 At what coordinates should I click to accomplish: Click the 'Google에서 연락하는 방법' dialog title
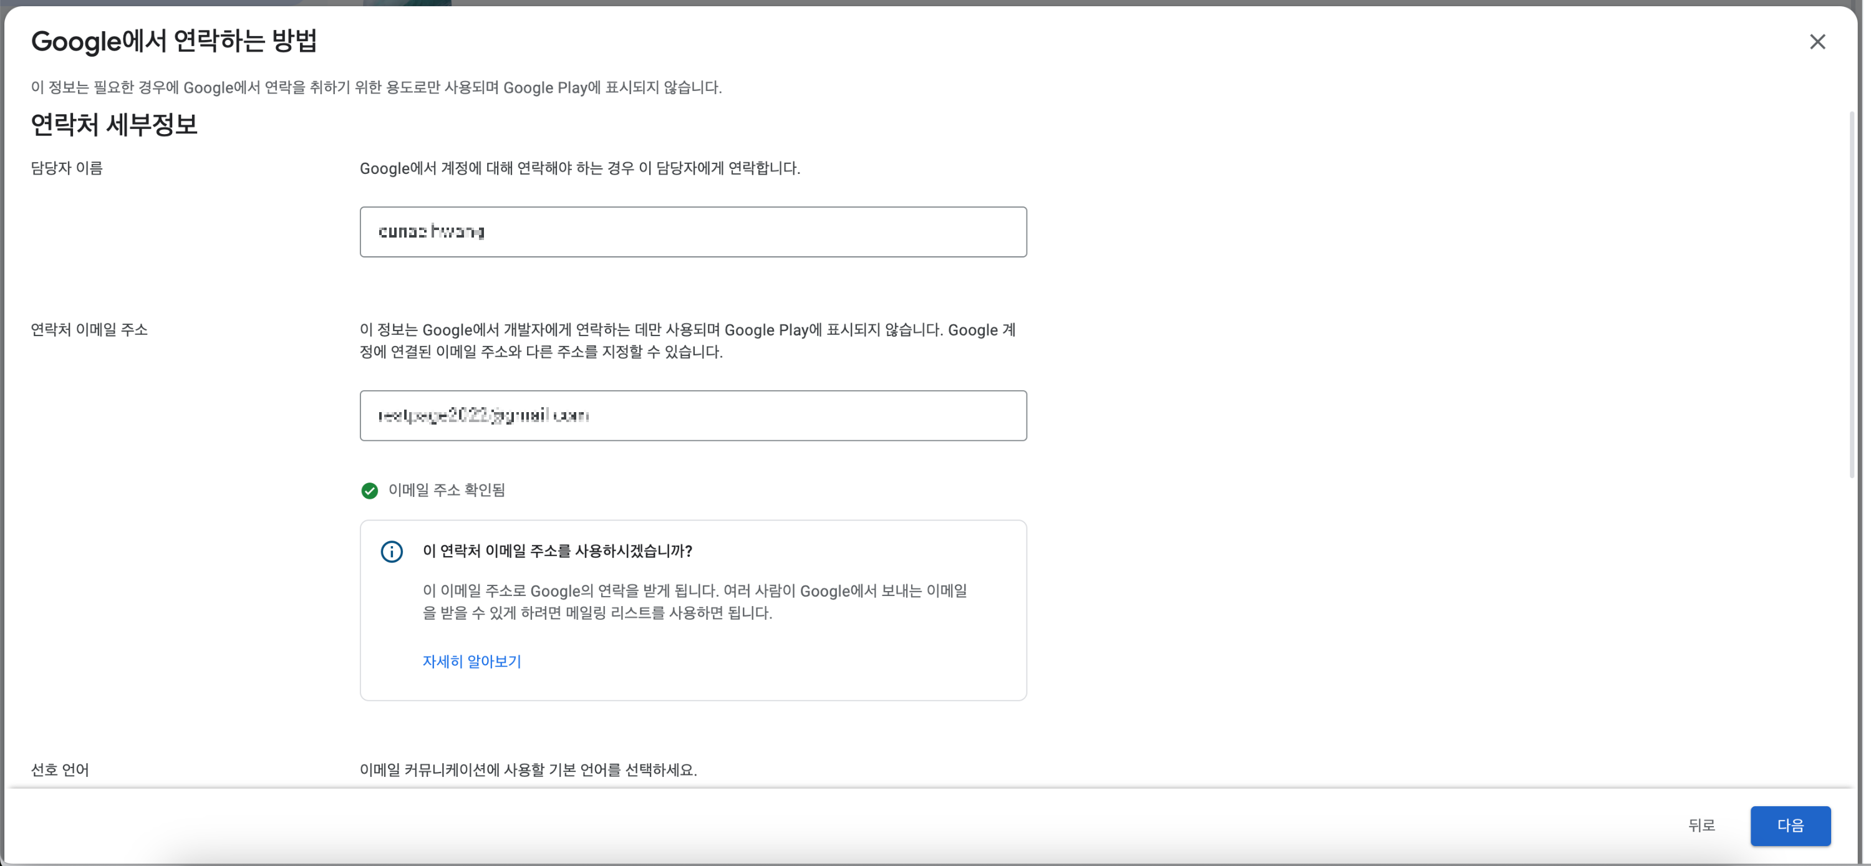pos(173,41)
